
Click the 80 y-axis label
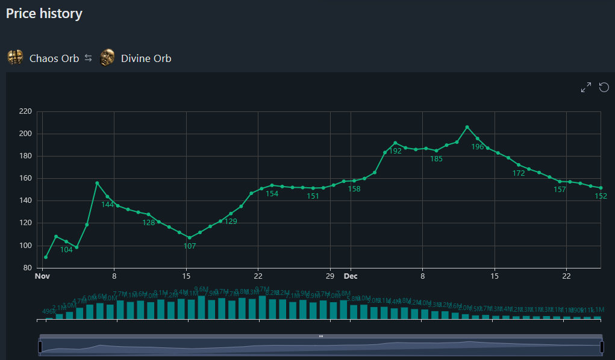(x=28, y=268)
